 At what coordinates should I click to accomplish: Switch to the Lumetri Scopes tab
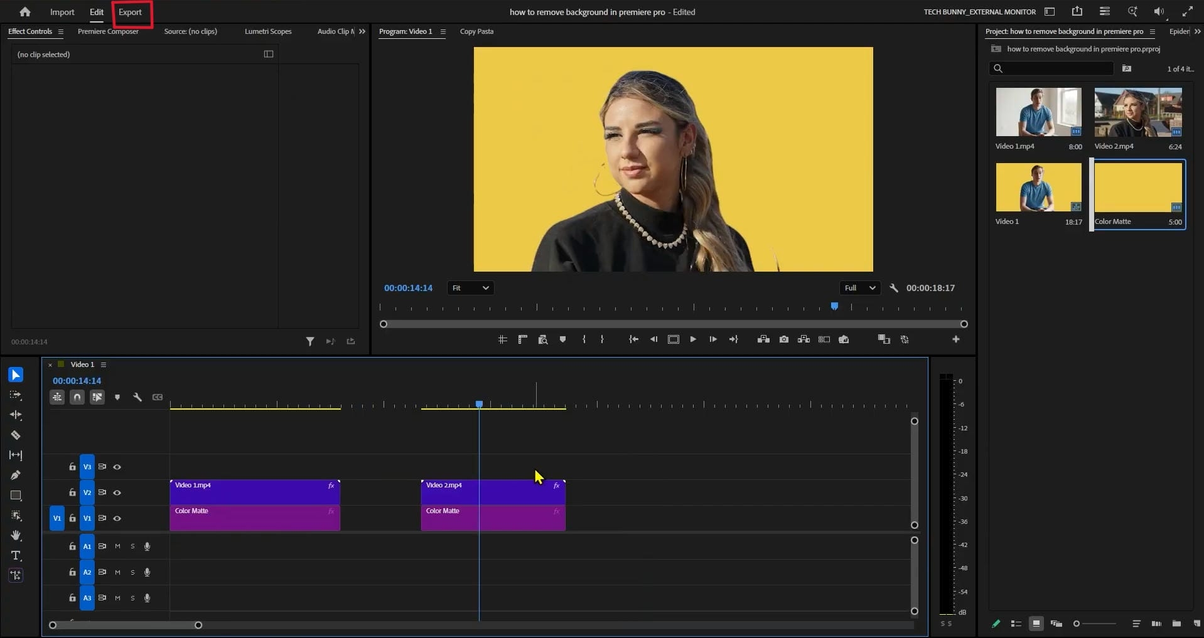click(268, 31)
